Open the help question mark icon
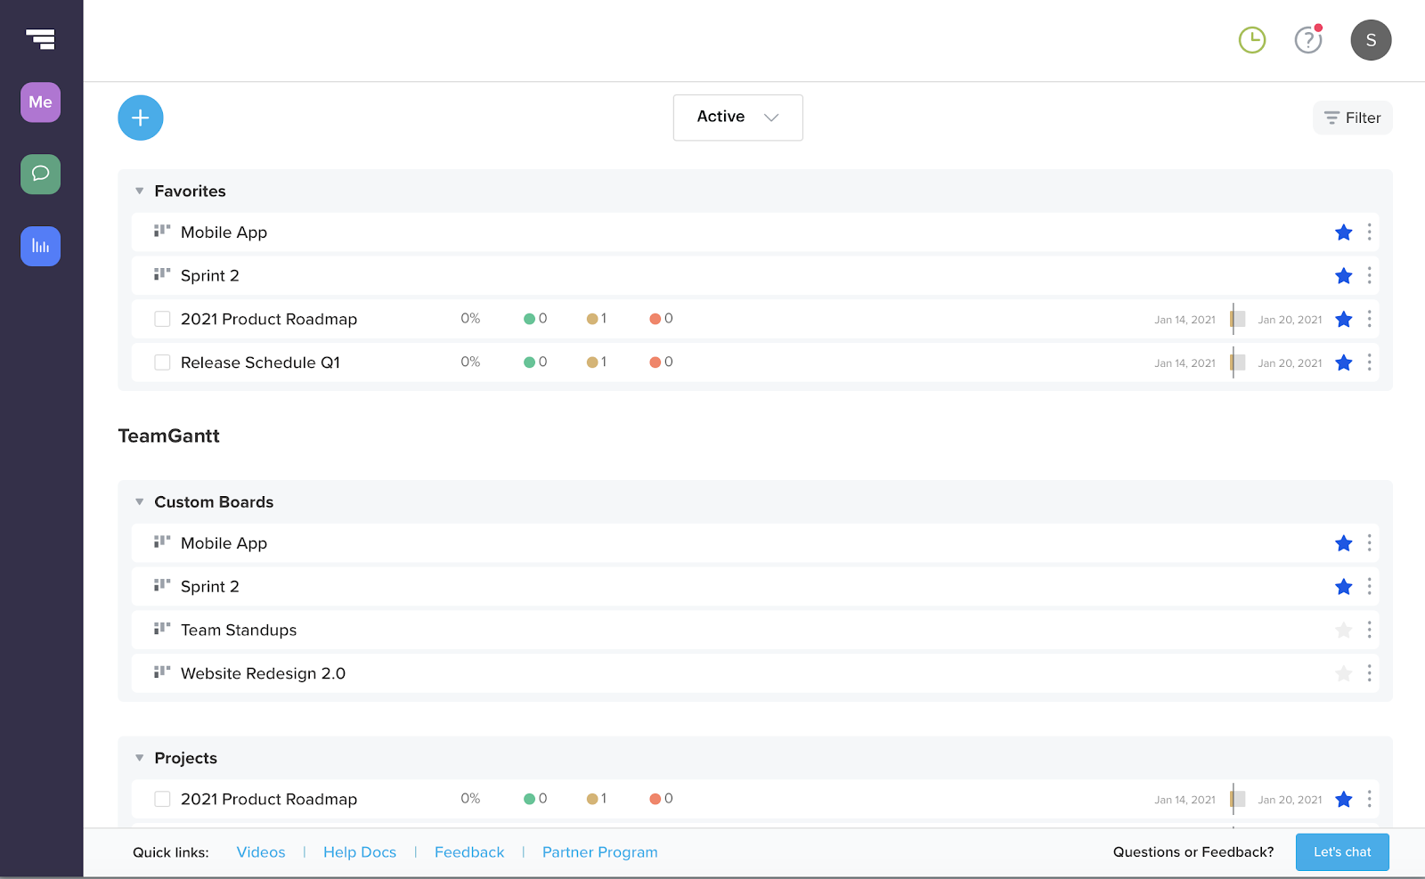Image resolution: width=1425 pixels, height=879 pixels. click(1307, 40)
